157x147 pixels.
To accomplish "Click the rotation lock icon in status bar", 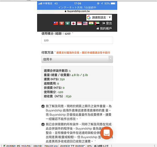I will 98,3.
